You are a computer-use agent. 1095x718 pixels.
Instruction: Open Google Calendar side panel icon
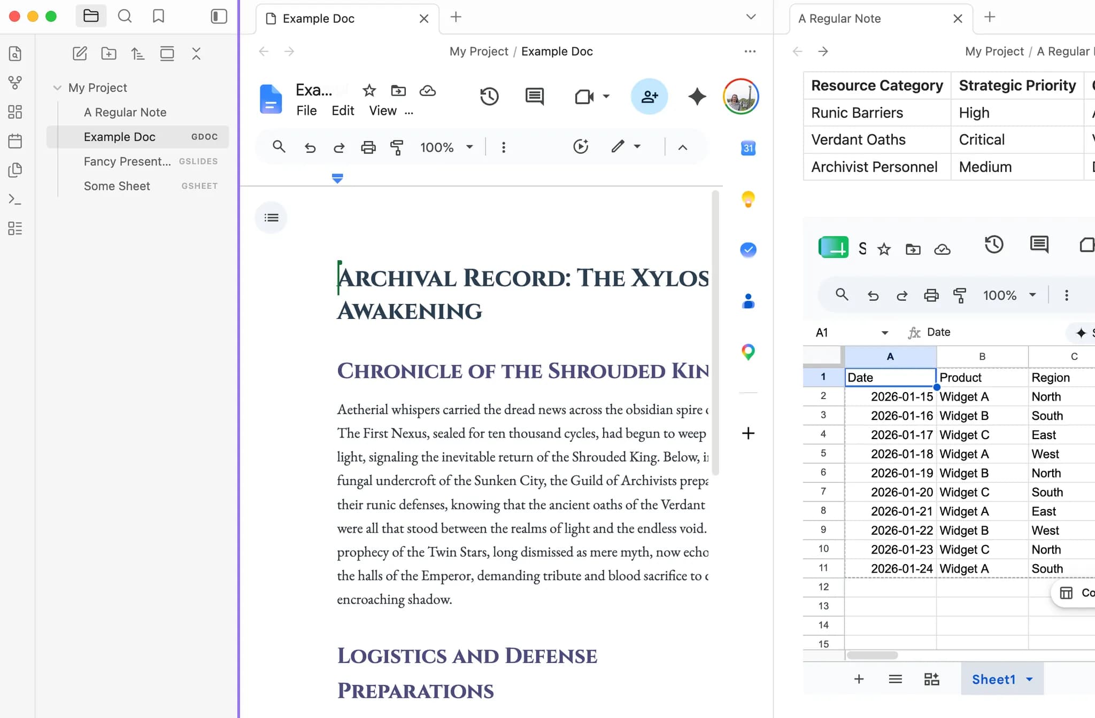[x=748, y=148]
